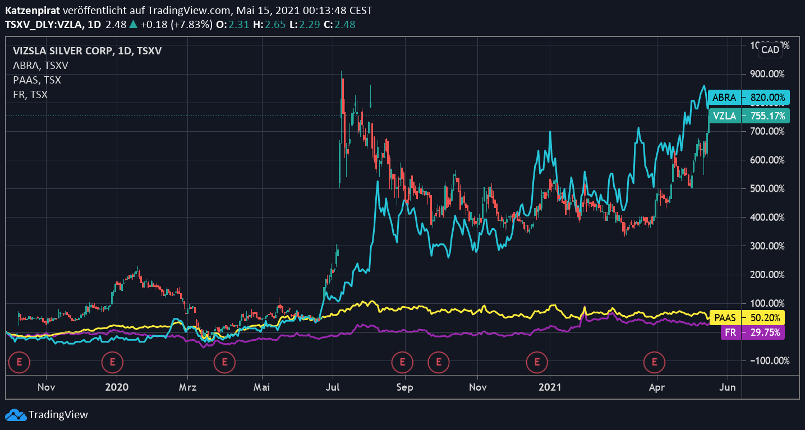The width and height of the screenshot is (805, 430).
Task: Click the 200.00% axis label
Action: pyautogui.click(x=768, y=274)
